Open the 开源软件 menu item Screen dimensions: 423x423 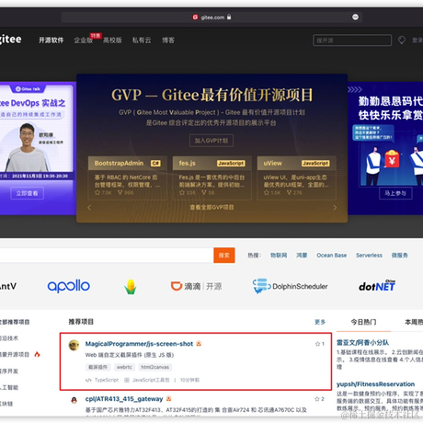click(51, 40)
